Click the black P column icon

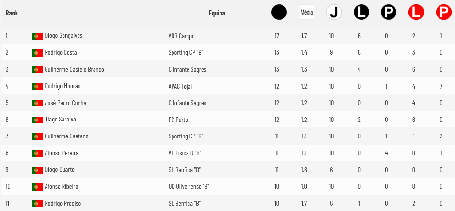[389, 13]
